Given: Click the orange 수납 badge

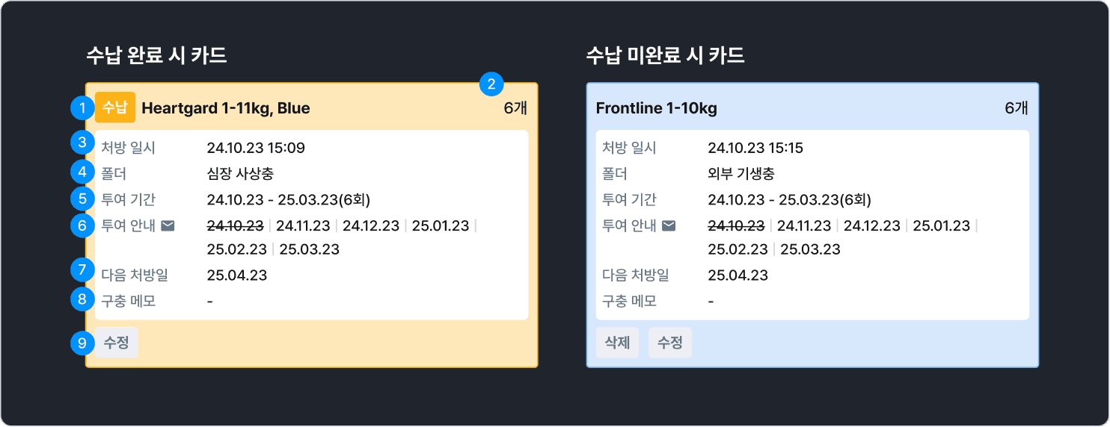Looking at the screenshot, I should coord(115,107).
